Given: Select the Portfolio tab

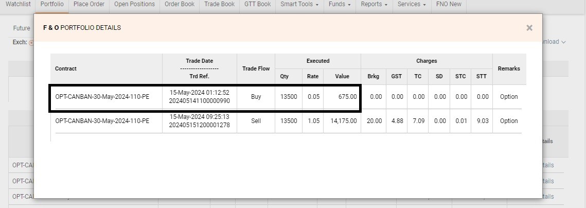Looking at the screenshot, I should (x=52, y=4).
